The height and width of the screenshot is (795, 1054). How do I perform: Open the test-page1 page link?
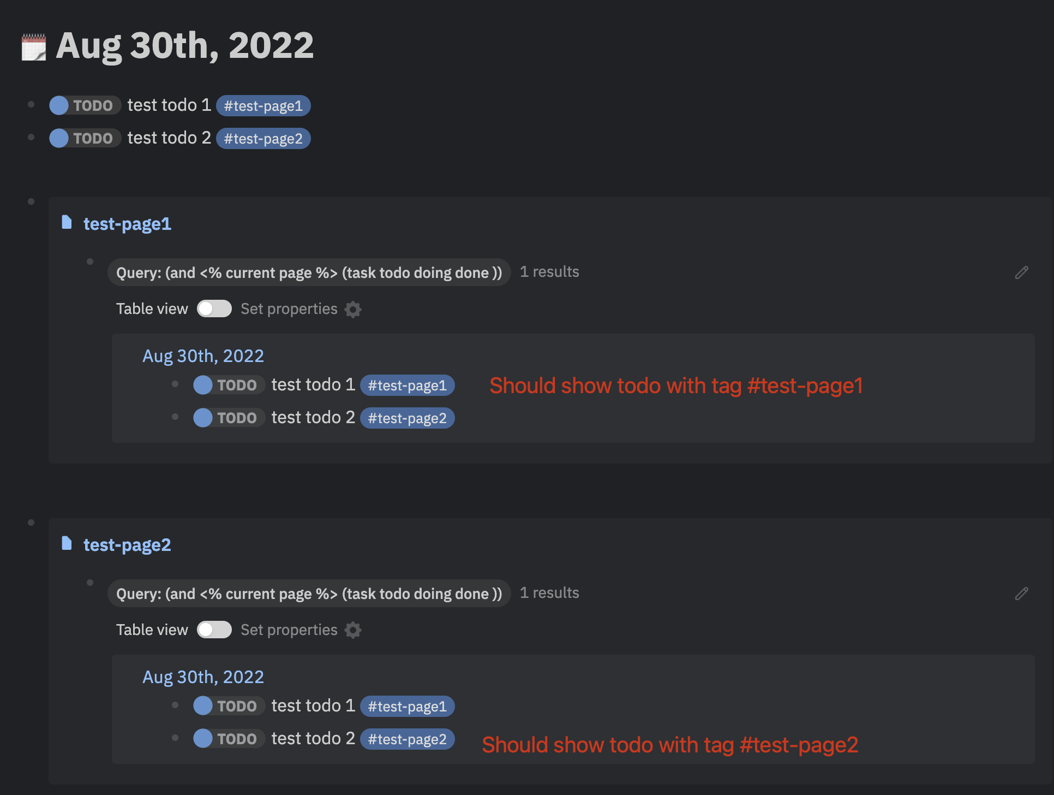click(x=127, y=224)
